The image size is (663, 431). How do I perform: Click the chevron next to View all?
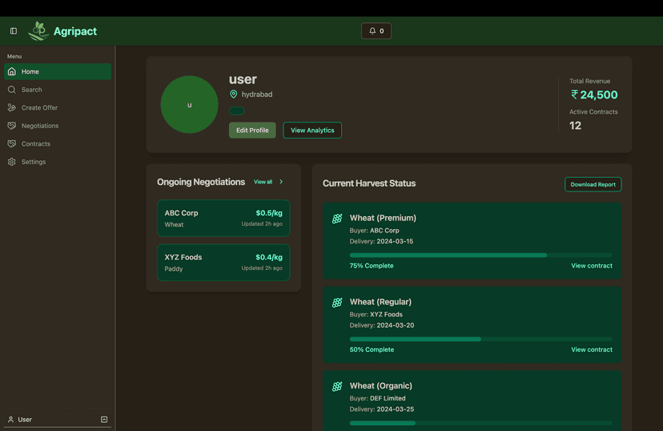(x=281, y=182)
